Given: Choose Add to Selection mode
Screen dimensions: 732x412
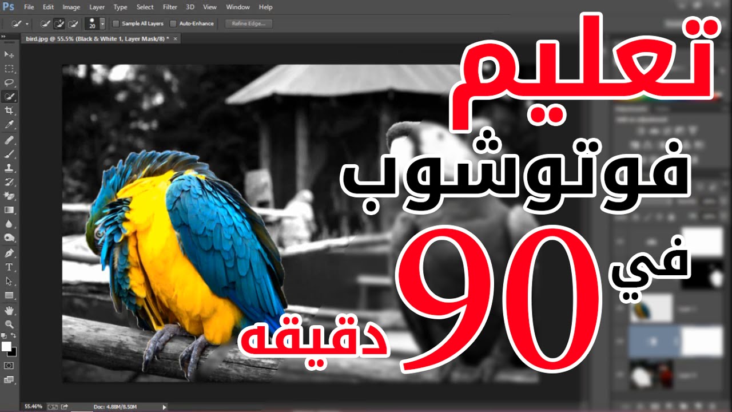Looking at the screenshot, I should [59, 24].
